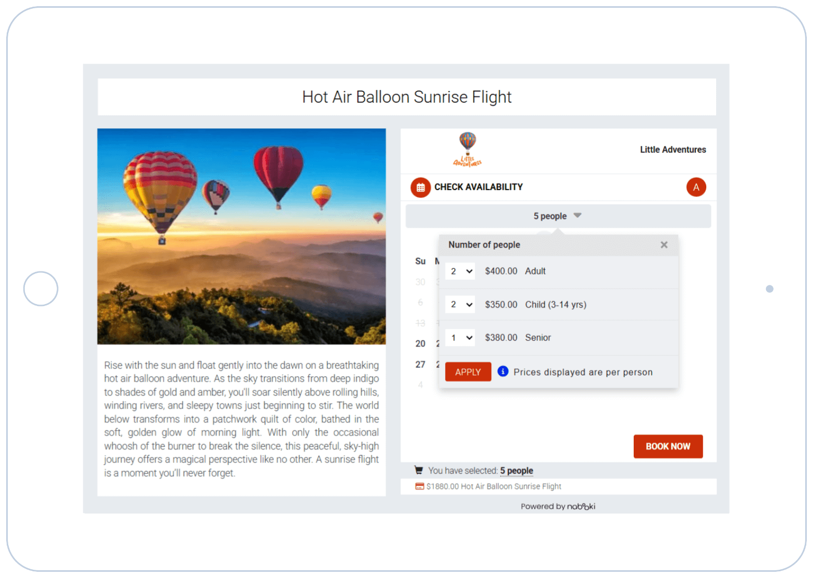Click the shopping cart icon
The height and width of the screenshot is (578, 813).
419,470
